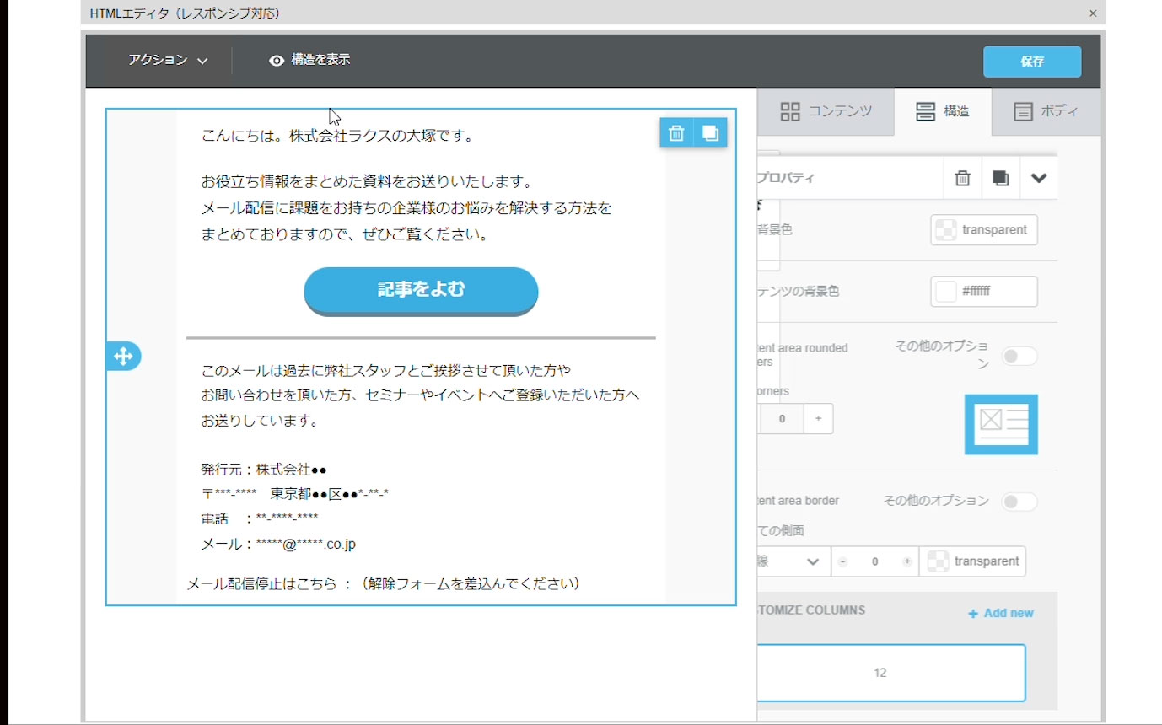
Task: Decrease the border width with the minus button
Action: [842, 561]
